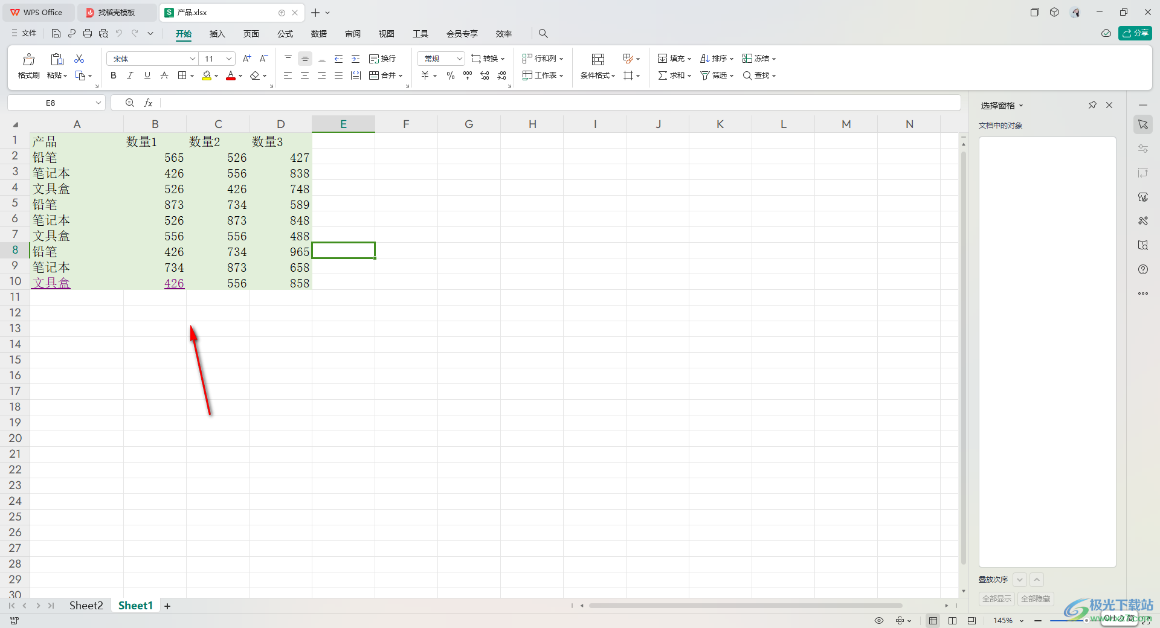
Task: Open the font size dropdown showing 11
Action: [x=229, y=59]
